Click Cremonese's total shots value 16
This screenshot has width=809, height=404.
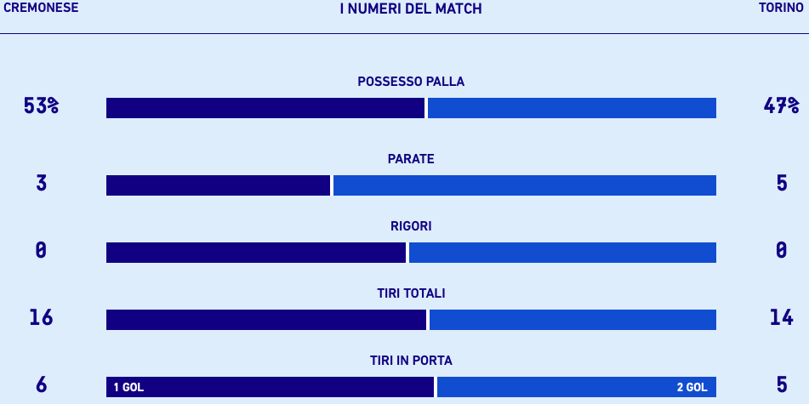(41, 318)
